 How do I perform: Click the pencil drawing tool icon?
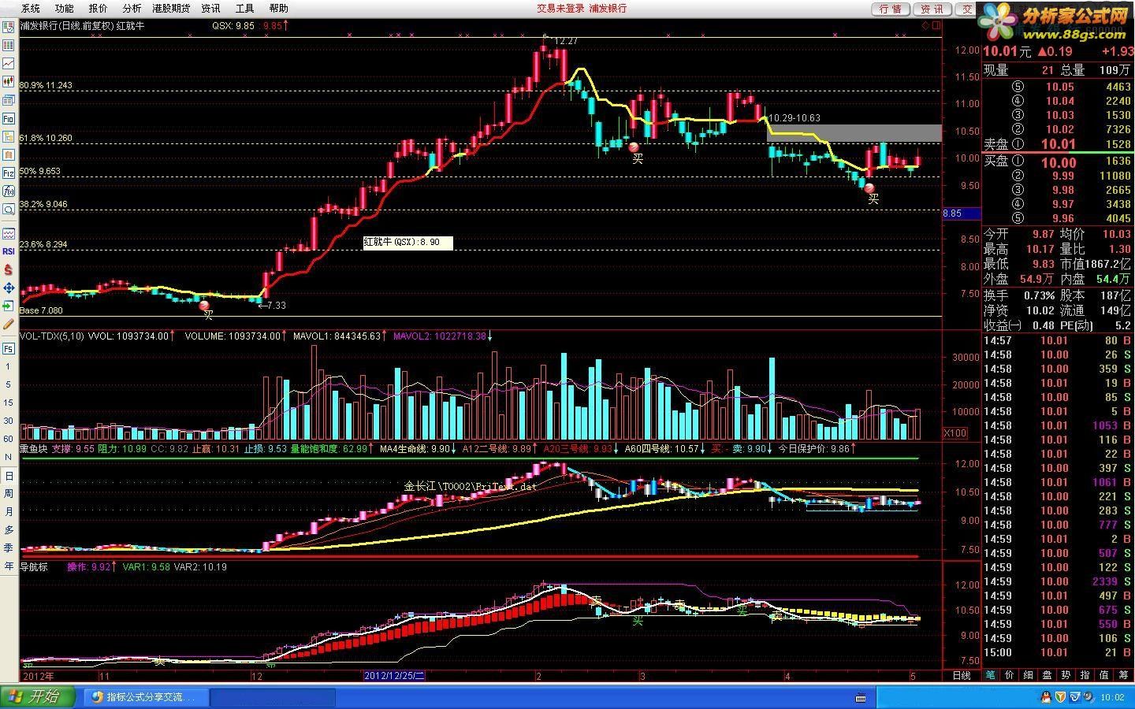point(9,324)
